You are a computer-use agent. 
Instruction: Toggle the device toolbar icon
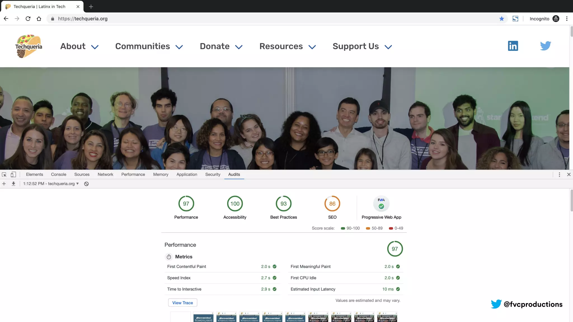[13, 174]
